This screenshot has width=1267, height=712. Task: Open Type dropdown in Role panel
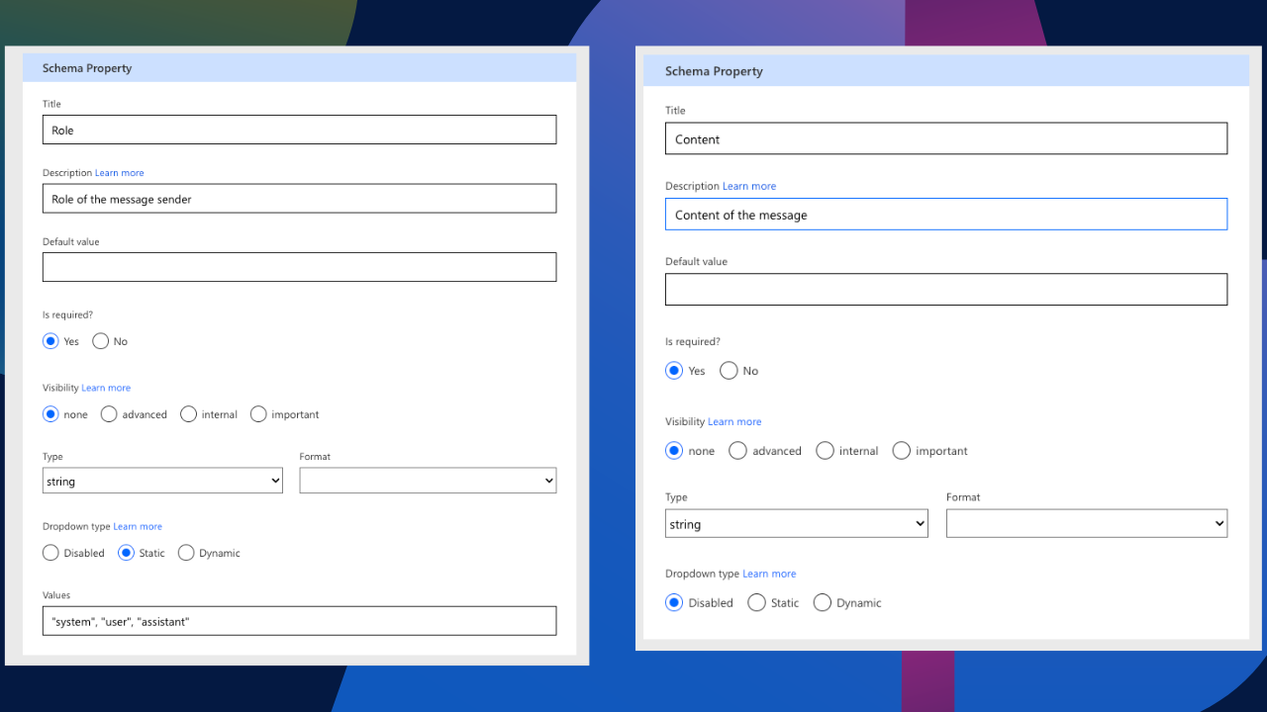click(x=162, y=481)
